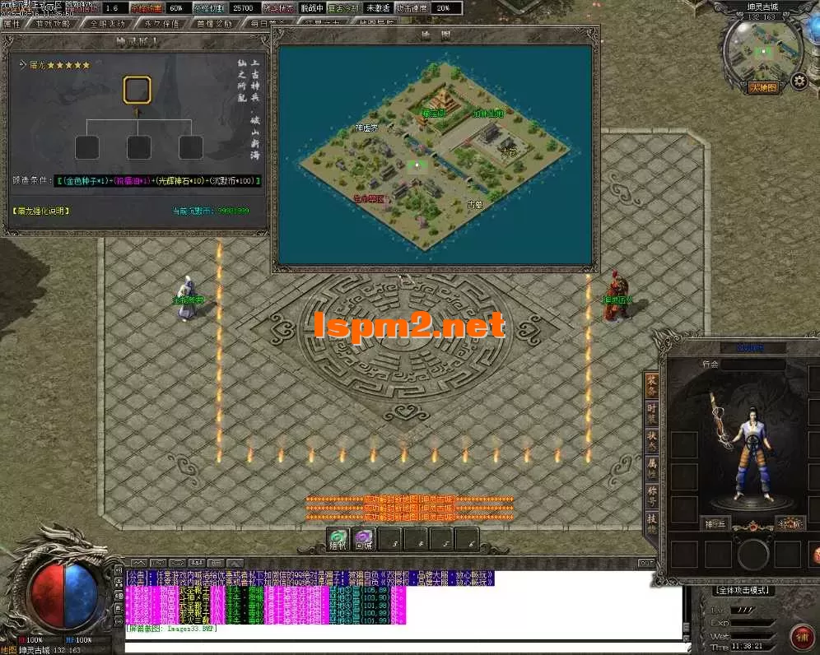Toggle the 全体攻击模式 attack mode
This screenshot has width=820, height=655.
click(x=743, y=591)
